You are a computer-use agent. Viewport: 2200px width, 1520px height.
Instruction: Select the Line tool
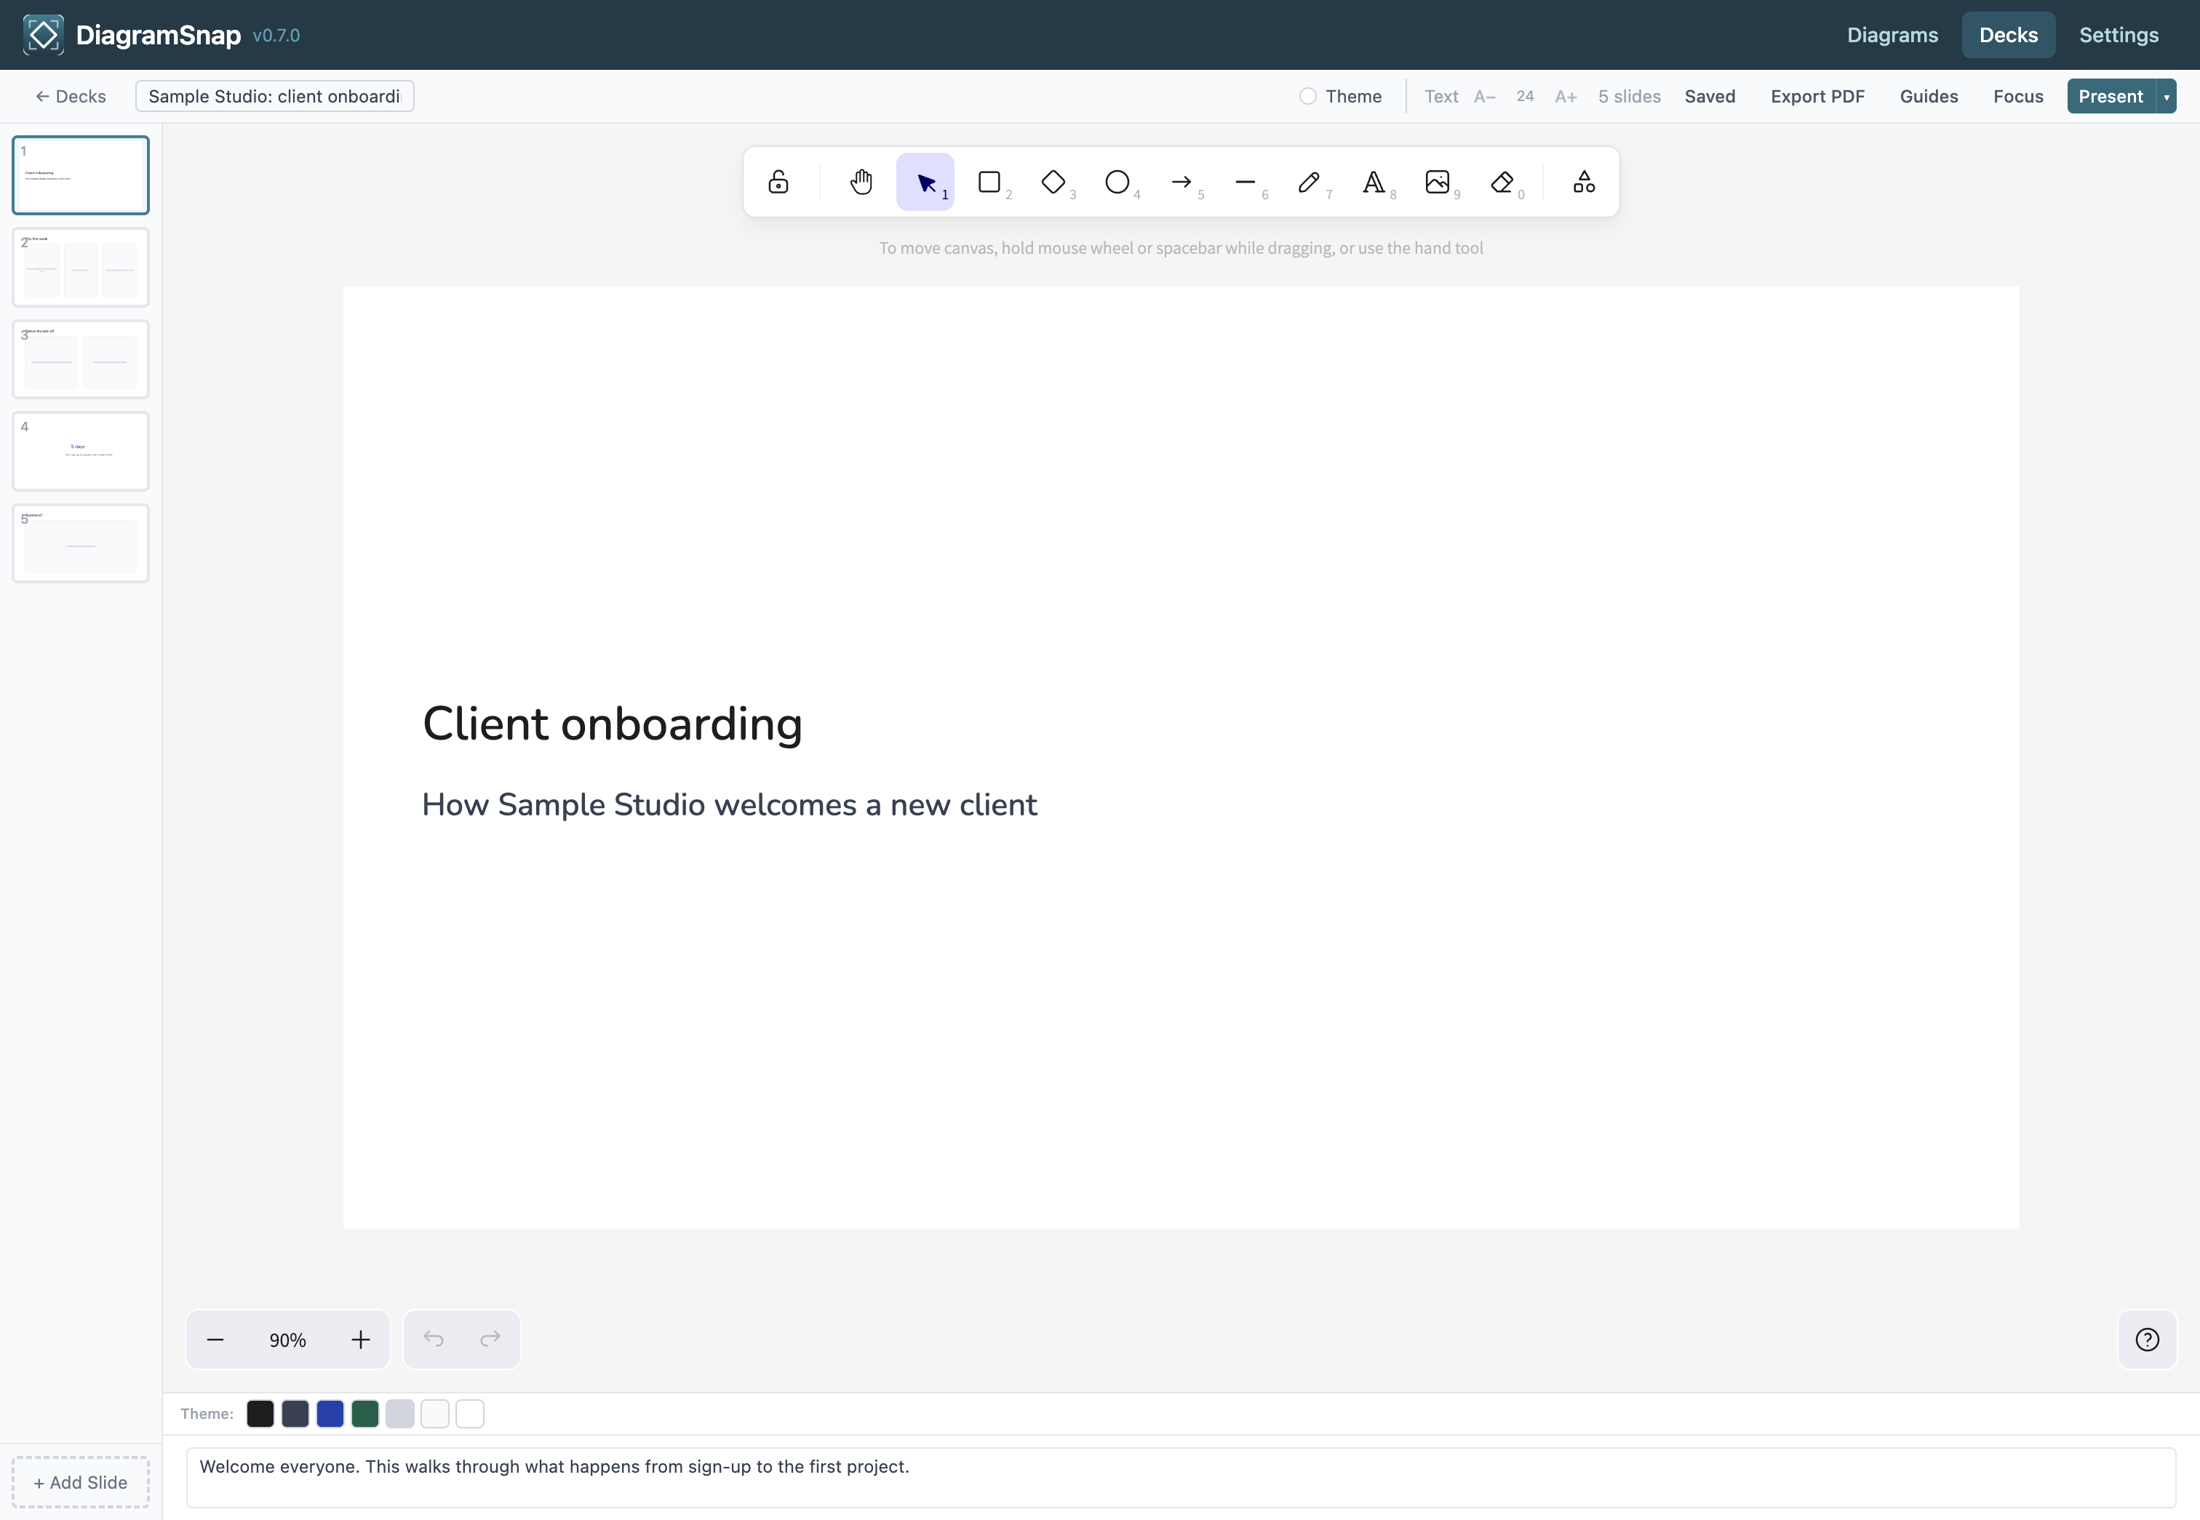1246,182
